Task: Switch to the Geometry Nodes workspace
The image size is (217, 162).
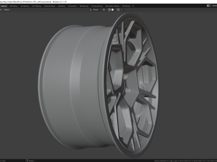Action: coord(112,6)
